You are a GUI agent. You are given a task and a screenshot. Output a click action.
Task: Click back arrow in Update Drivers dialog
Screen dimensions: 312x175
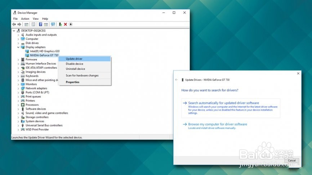176,80
